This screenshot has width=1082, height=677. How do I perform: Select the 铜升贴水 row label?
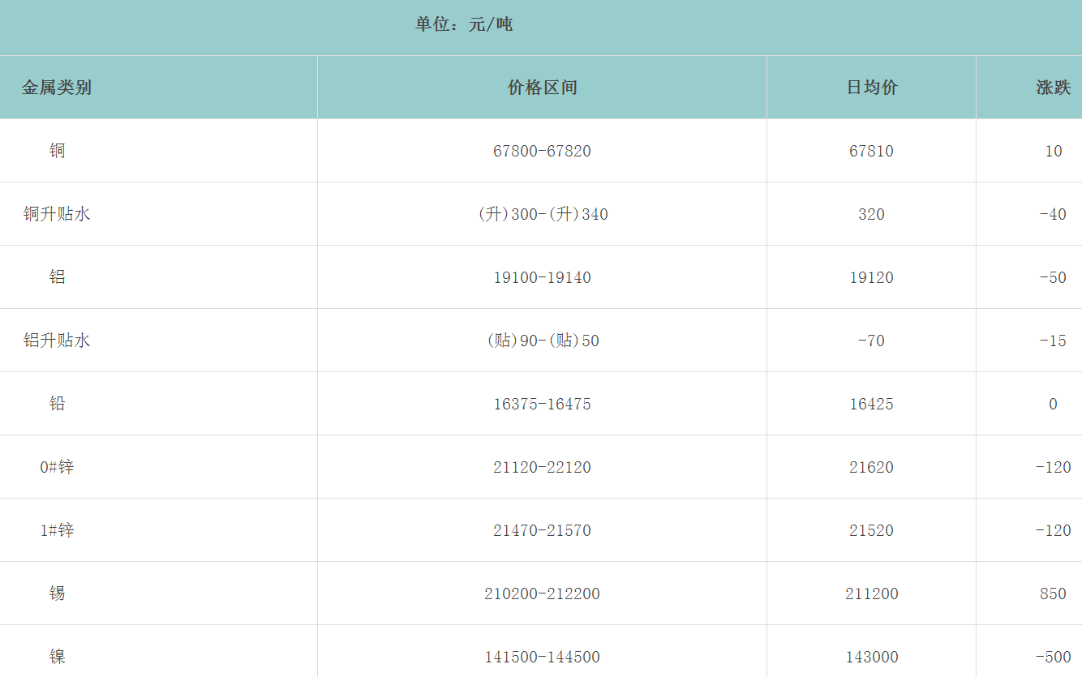click(57, 214)
